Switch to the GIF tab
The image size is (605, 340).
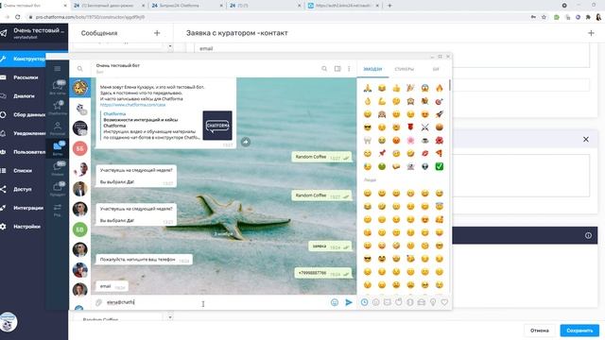click(x=436, y=69)
